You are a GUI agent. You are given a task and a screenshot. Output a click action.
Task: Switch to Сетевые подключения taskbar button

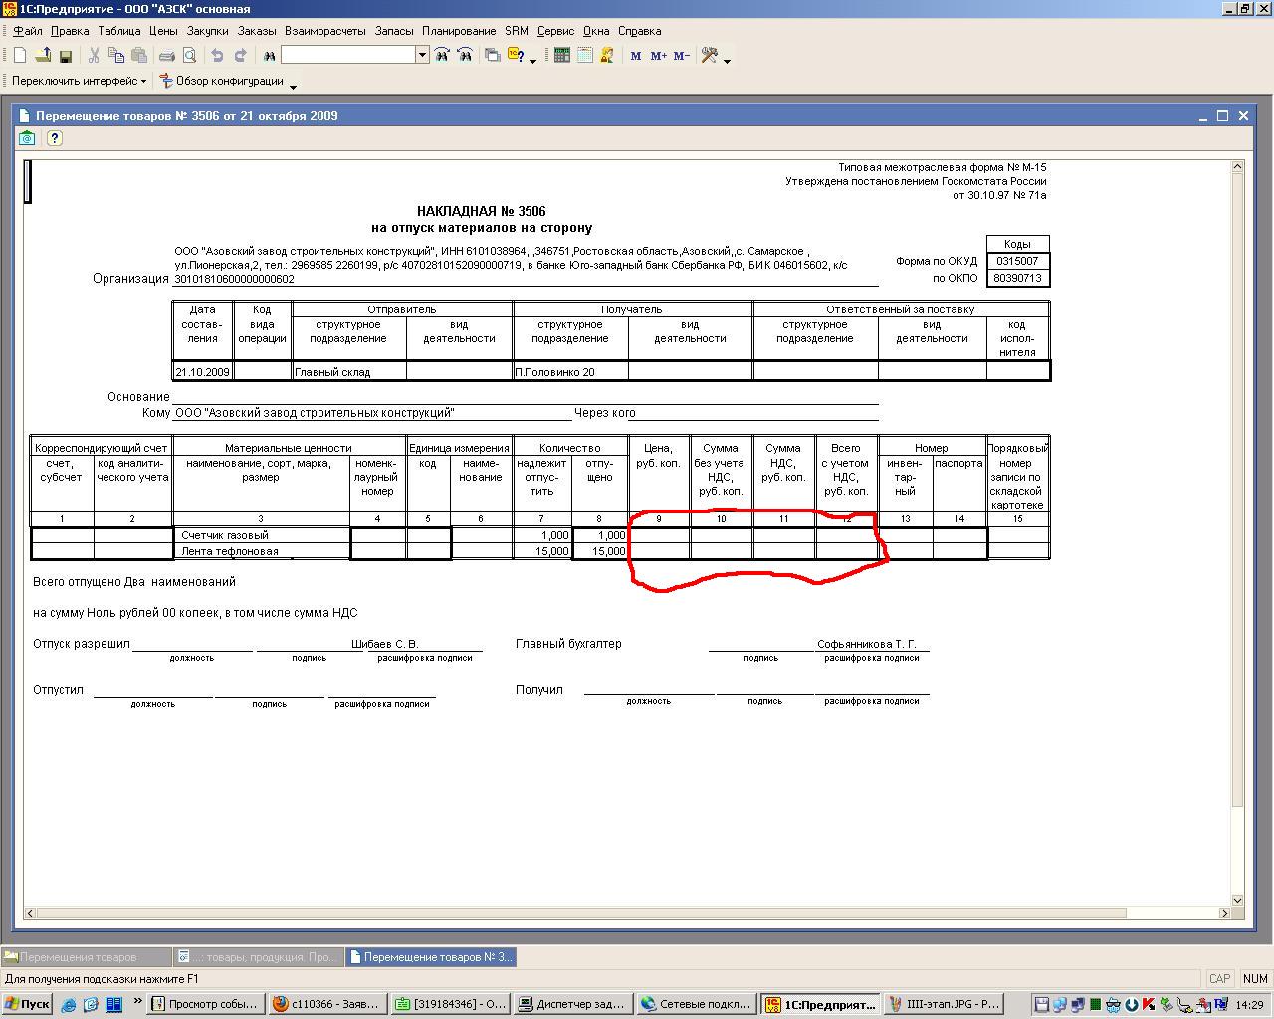(x=695, y=1004)
